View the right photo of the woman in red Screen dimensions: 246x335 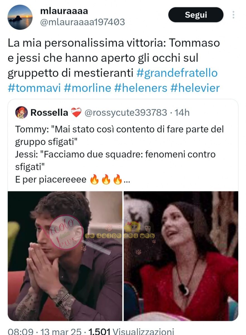click(x=181, y=256)
